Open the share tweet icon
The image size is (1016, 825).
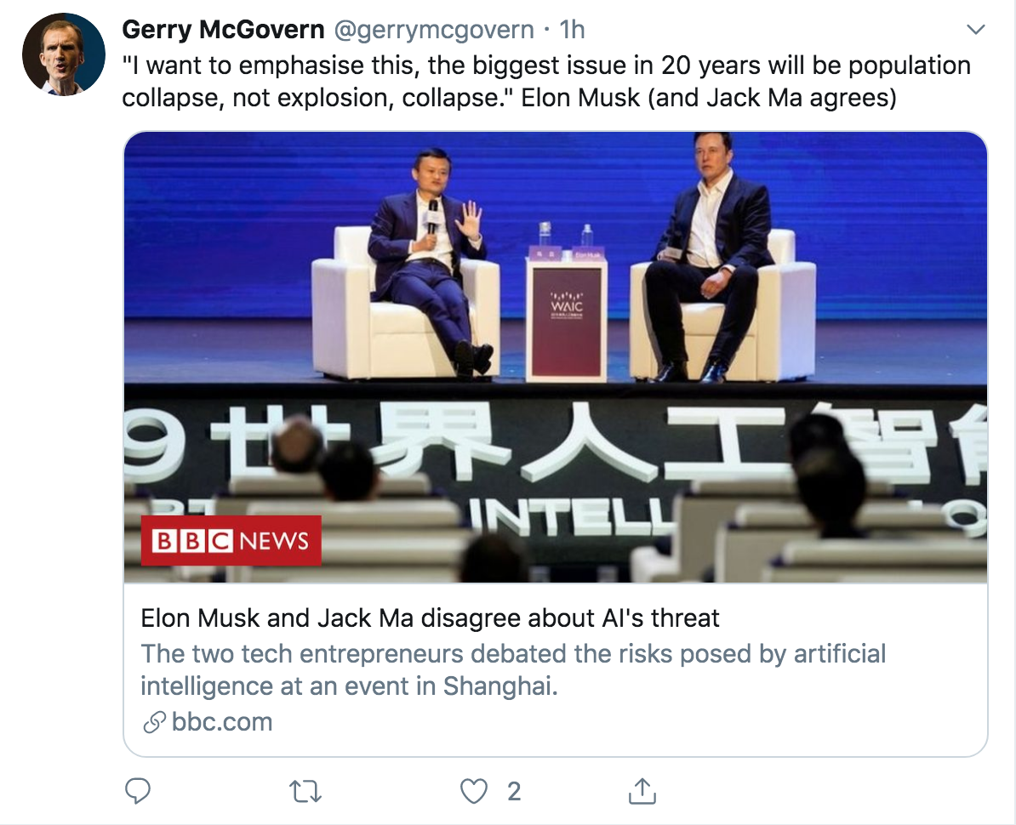642,791
